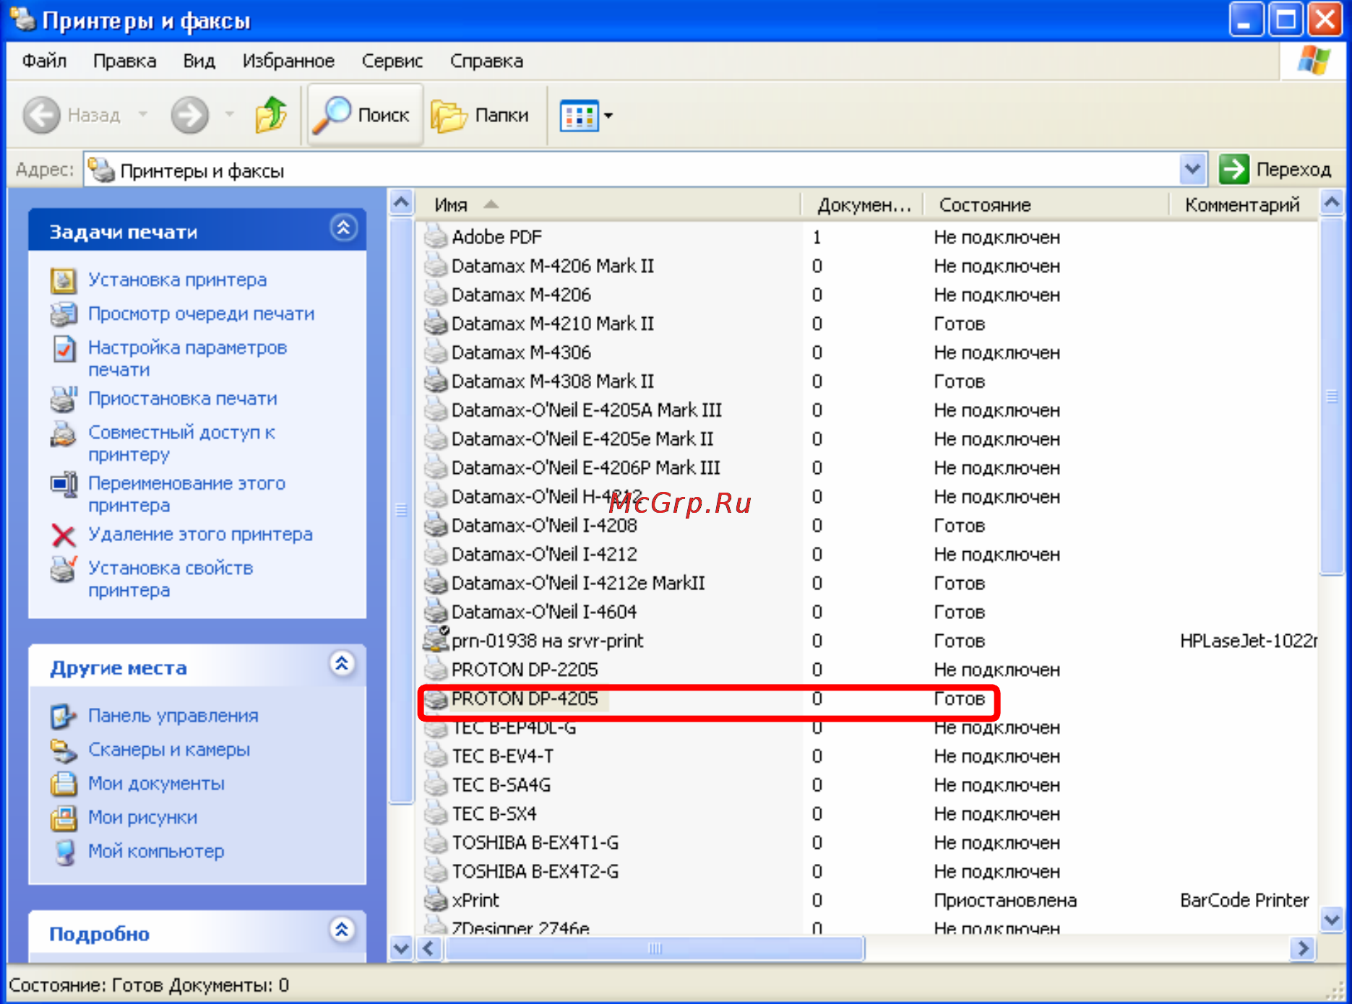This screenshot has width=1352, height=1004.
Task: Select the xPrint printer icon
Action: pos(436,900)
